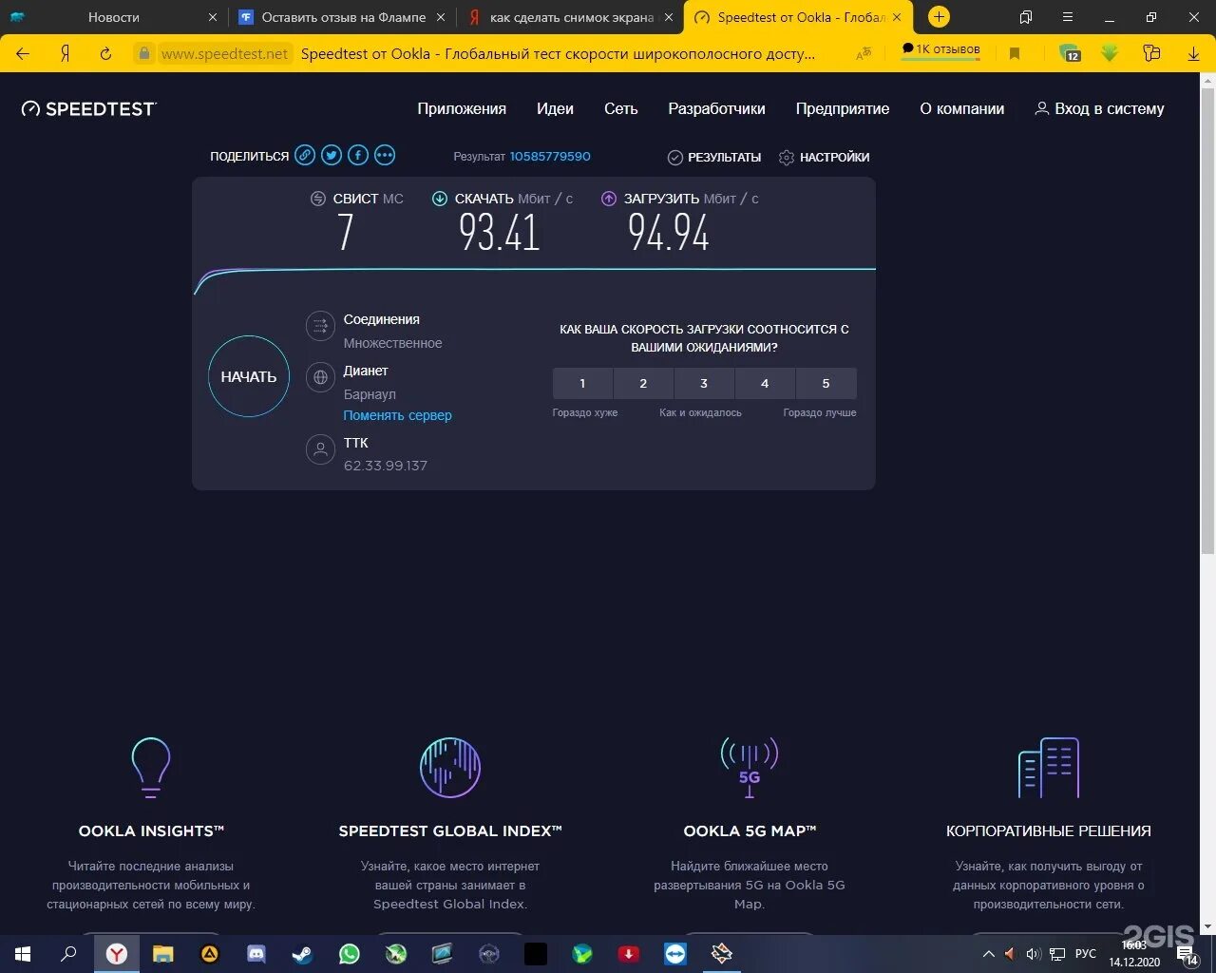Rate download speed as 5

click(826, 383)
